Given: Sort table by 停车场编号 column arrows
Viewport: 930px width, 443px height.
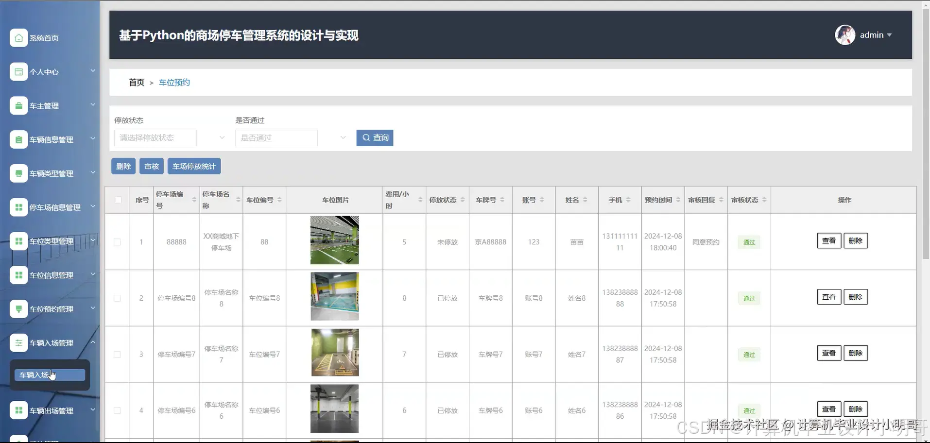Looking at the screenshot, I should pos(194,200).
